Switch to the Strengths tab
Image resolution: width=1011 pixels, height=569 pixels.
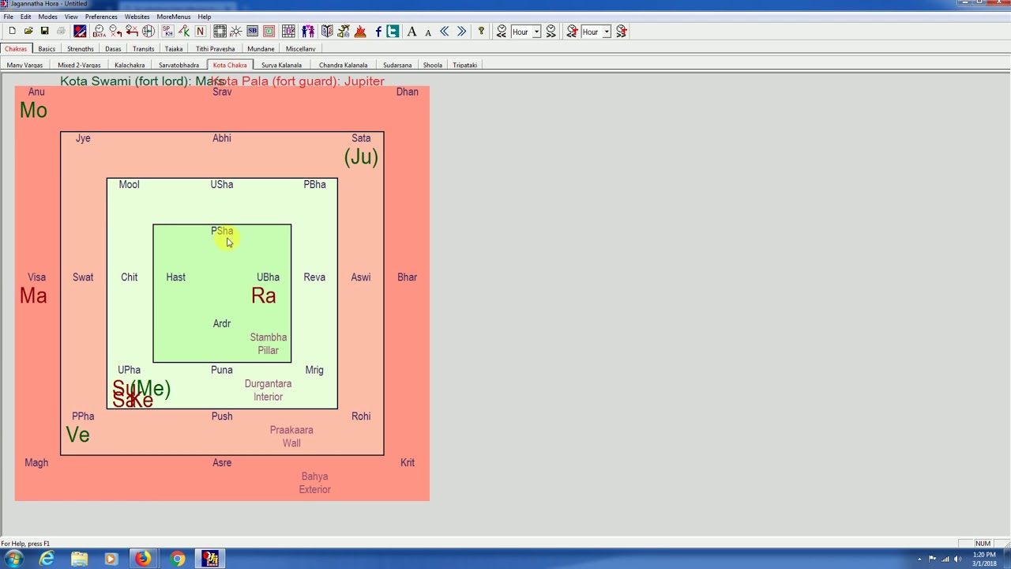point(81,49)
